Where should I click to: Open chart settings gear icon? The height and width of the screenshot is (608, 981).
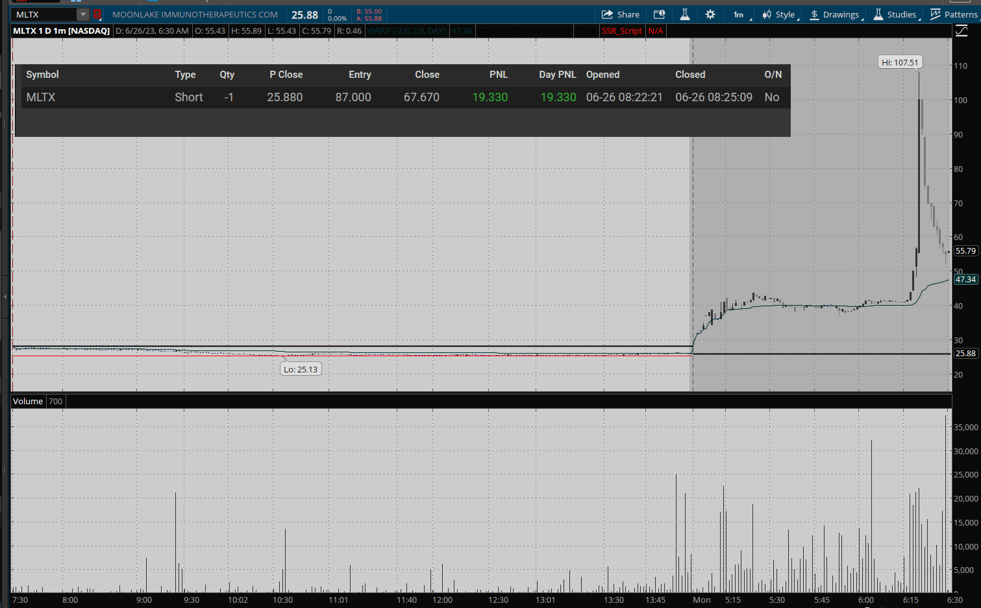pyautogui.click(x=710, y=14)
